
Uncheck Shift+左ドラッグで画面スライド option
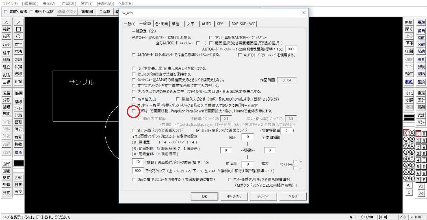[198, 130]
